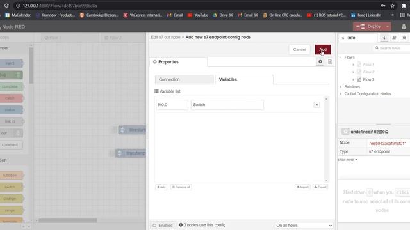
Task: Edit the Switch variable name field
Action: [227, 105]
